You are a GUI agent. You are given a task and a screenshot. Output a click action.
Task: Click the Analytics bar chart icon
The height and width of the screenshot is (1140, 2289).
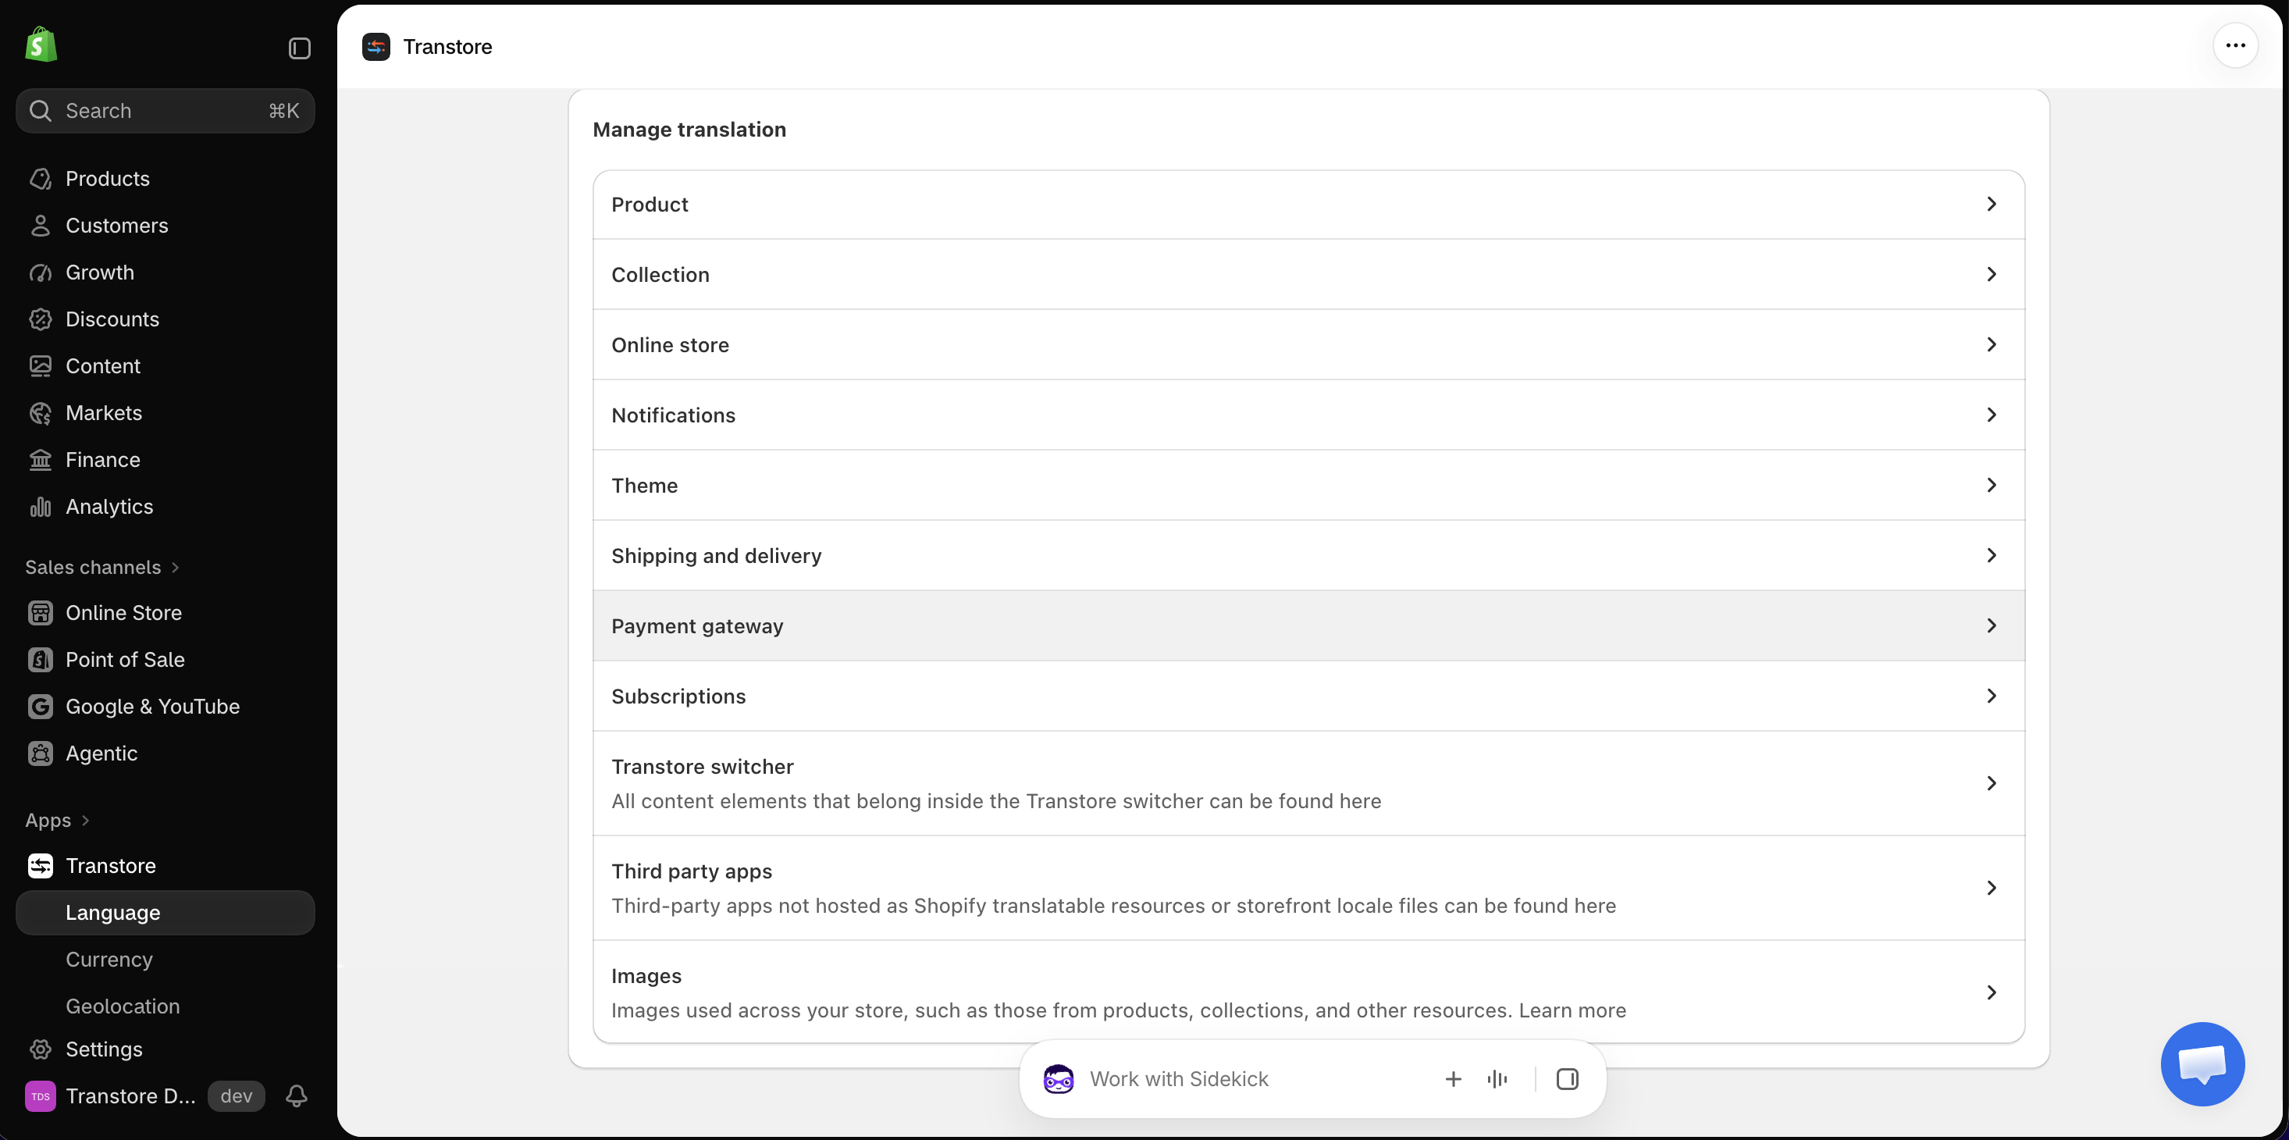(40, 507)
